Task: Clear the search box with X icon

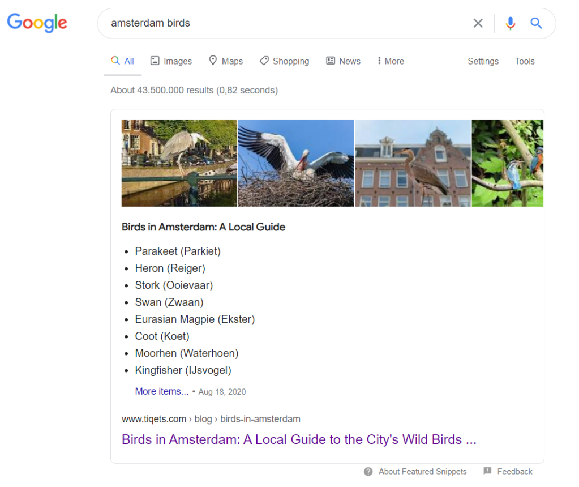Action: pyautogui.click(x=478, y=23)
